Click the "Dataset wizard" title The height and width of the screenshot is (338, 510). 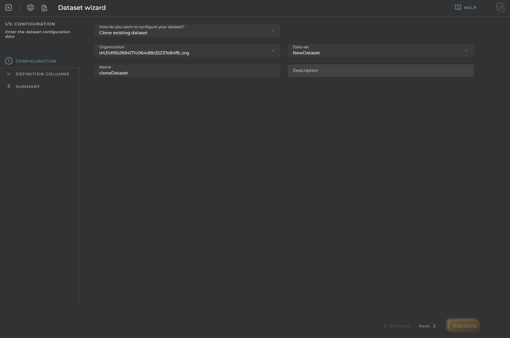click(82, 8)
